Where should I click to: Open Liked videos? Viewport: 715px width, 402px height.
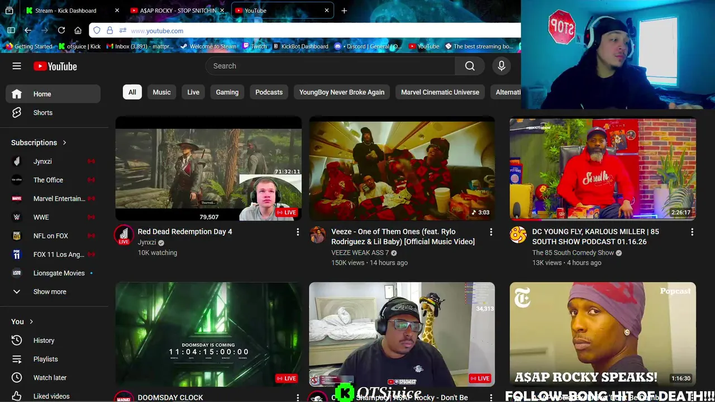[53, 395]
